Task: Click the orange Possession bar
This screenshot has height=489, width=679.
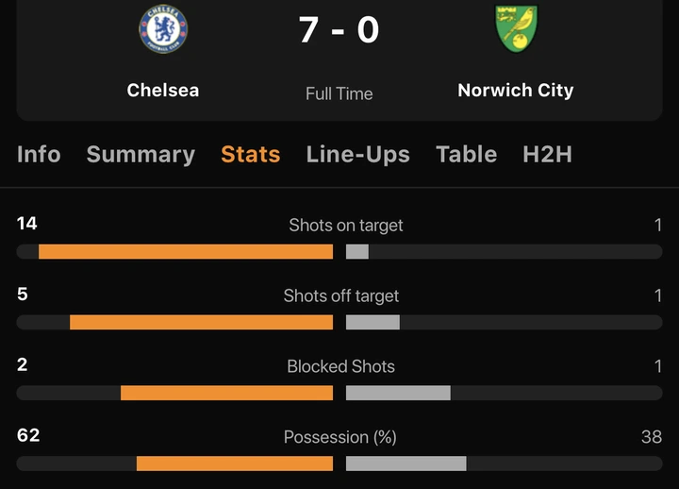Action: pyautogui.click(x=235, y=464)
